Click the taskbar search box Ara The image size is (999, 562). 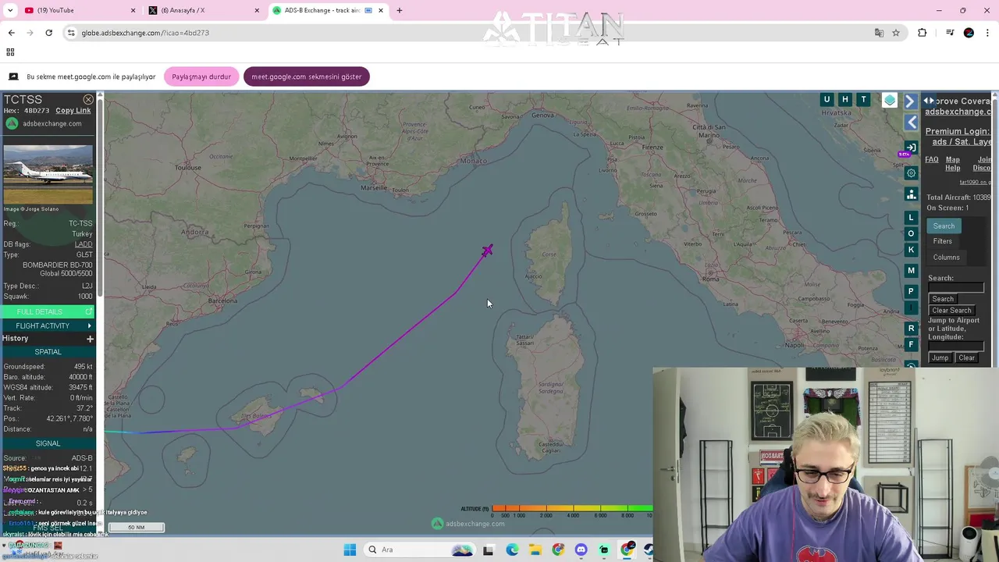419,550
